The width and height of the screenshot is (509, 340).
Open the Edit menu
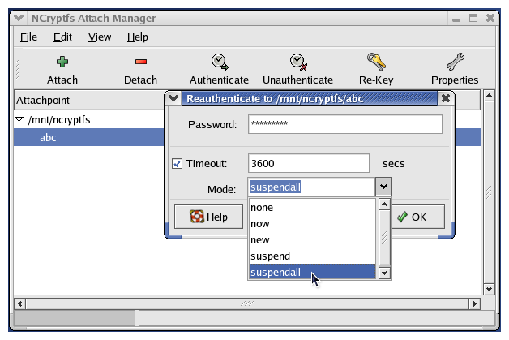coord(62,37)
